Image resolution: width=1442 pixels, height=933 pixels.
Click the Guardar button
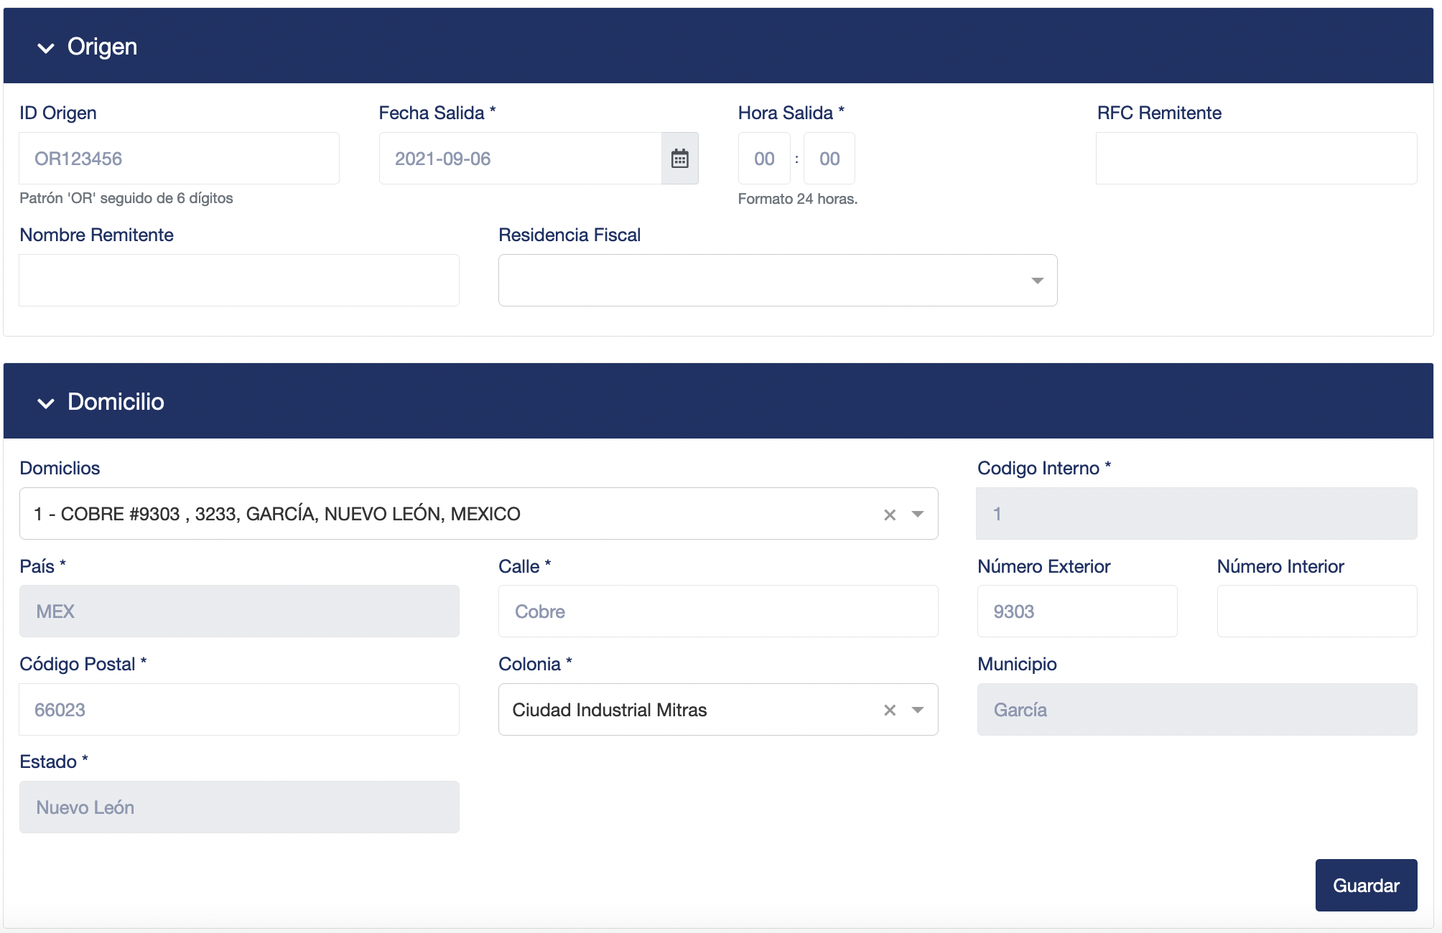click(1366, 886)
